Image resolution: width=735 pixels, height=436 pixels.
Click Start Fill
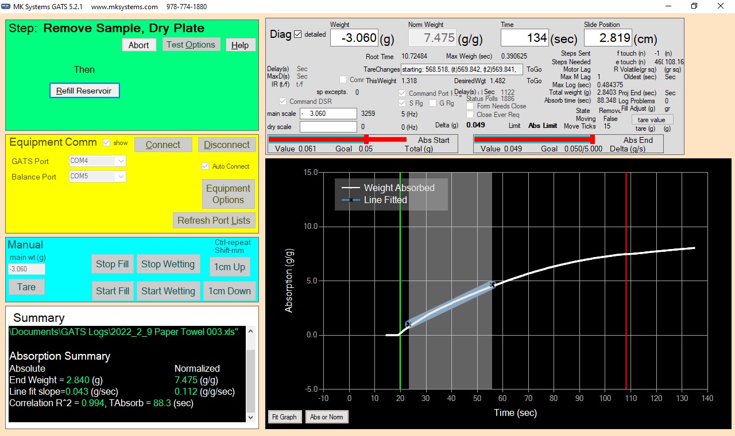pyautogui.click(x=112, y=291)
